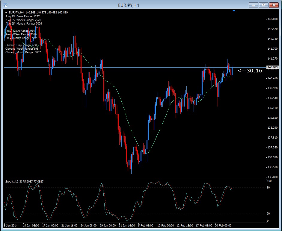The height and width of the screenshot is (231, 282).
Task: Click the 143.000 price scale label
Action: [x=272, y=19]
